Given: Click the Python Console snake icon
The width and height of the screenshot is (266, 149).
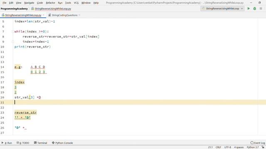Looking at the screenshot, I should (x=53, y=143).
